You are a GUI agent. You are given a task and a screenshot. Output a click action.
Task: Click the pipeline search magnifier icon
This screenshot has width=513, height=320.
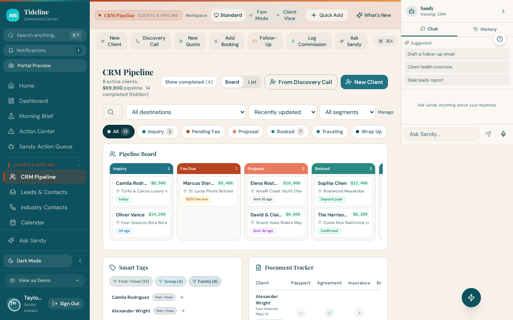[x=113, y=112]
